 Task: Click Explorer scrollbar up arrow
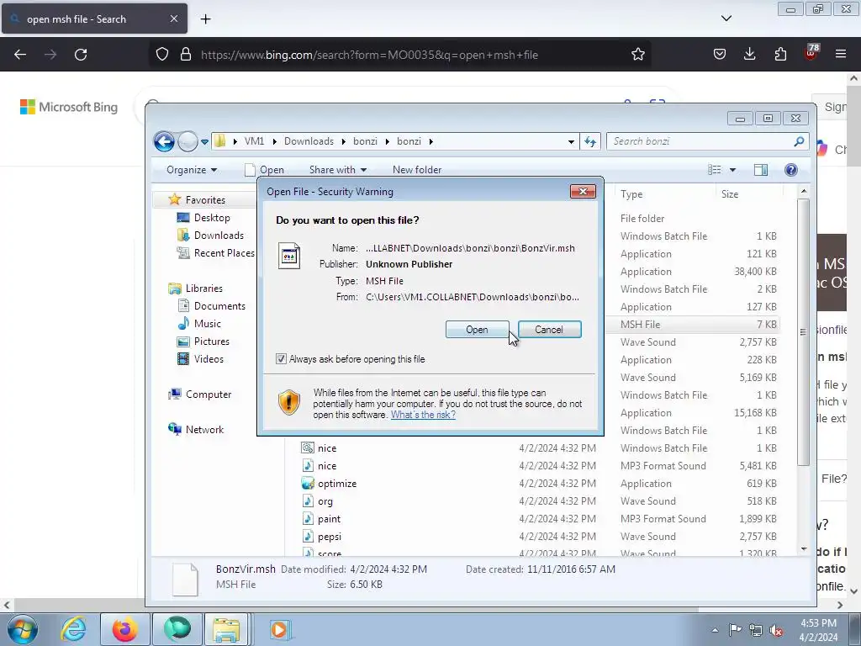click(803, 191)
